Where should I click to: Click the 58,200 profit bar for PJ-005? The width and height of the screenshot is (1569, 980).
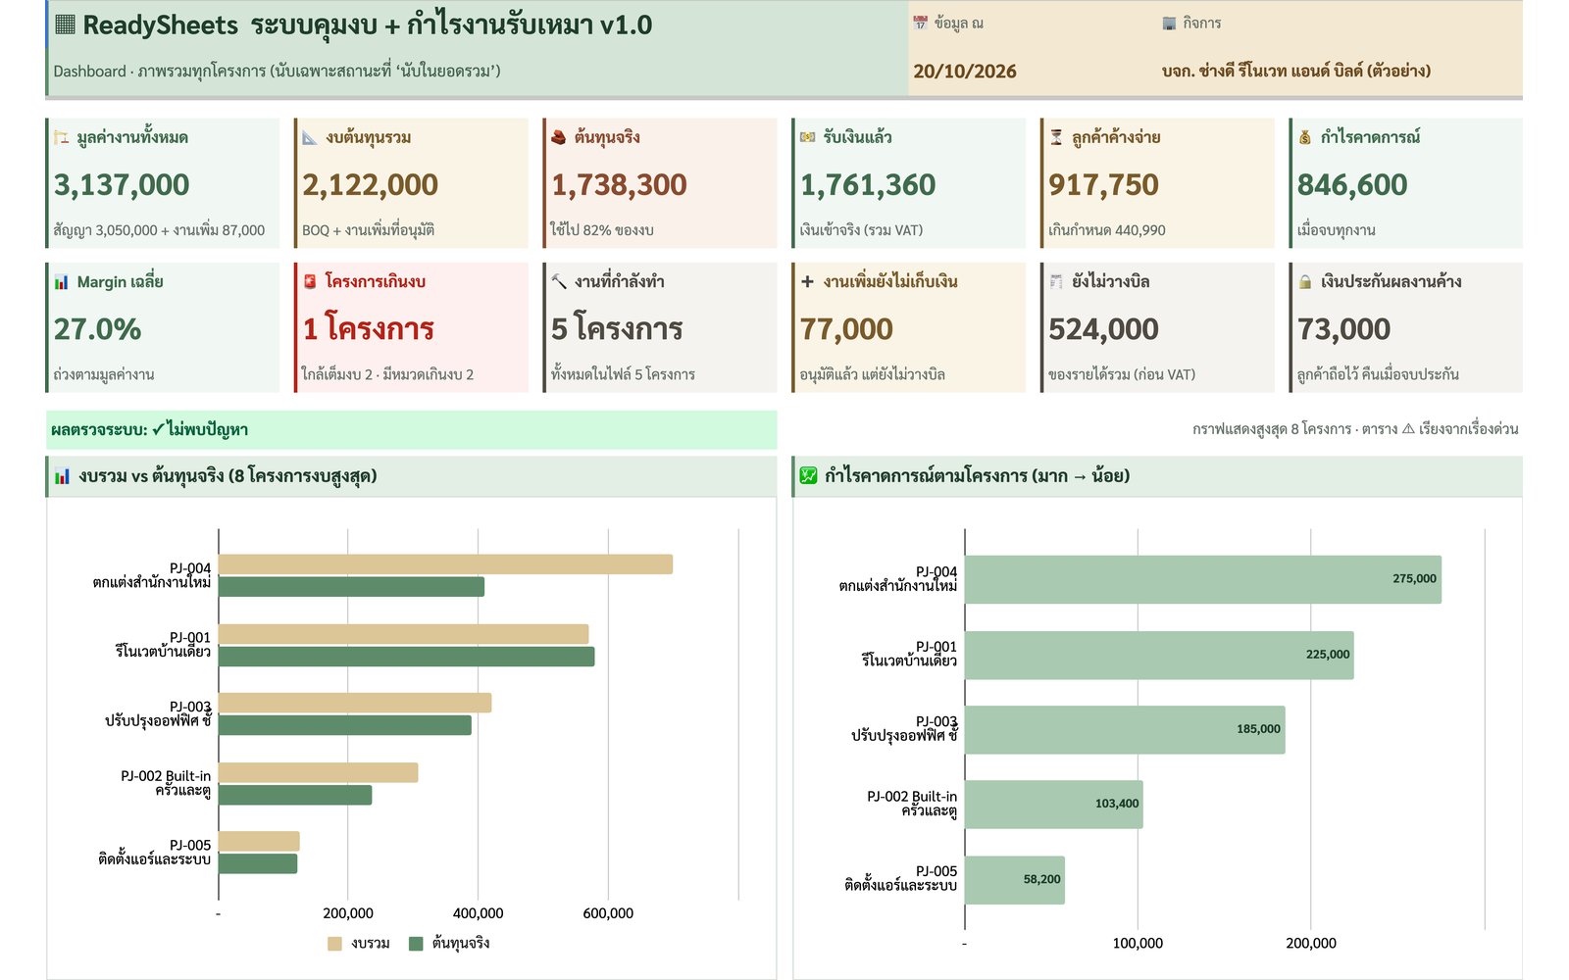[x=1015, y=880]
